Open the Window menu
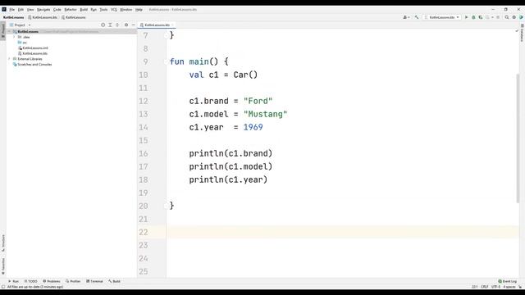525x295 pixels. point(126,10)
